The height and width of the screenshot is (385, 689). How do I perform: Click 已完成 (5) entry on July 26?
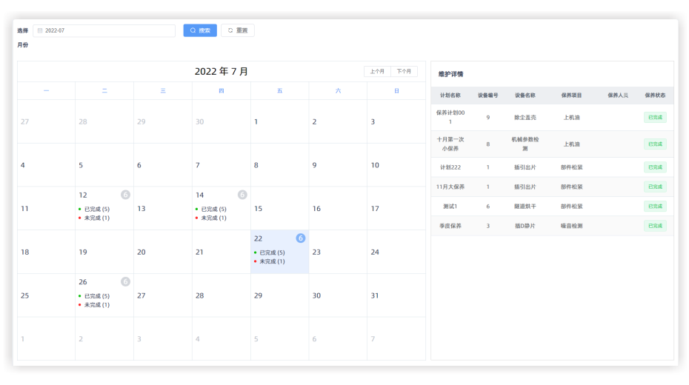(x=96, y=296)
